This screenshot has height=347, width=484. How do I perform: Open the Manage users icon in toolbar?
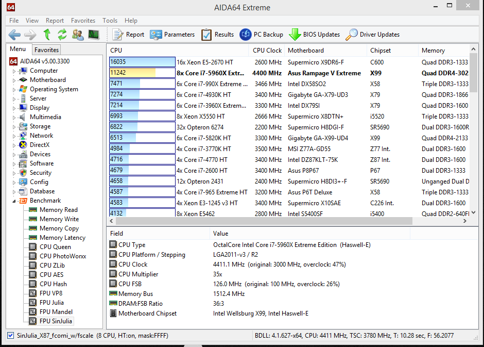pos(78,35)
